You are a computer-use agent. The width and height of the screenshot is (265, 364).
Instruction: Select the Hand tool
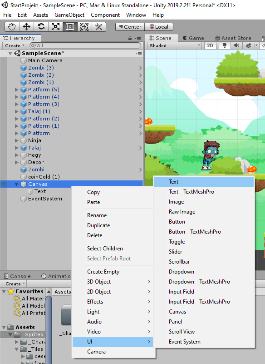click(x=12, y=27)
